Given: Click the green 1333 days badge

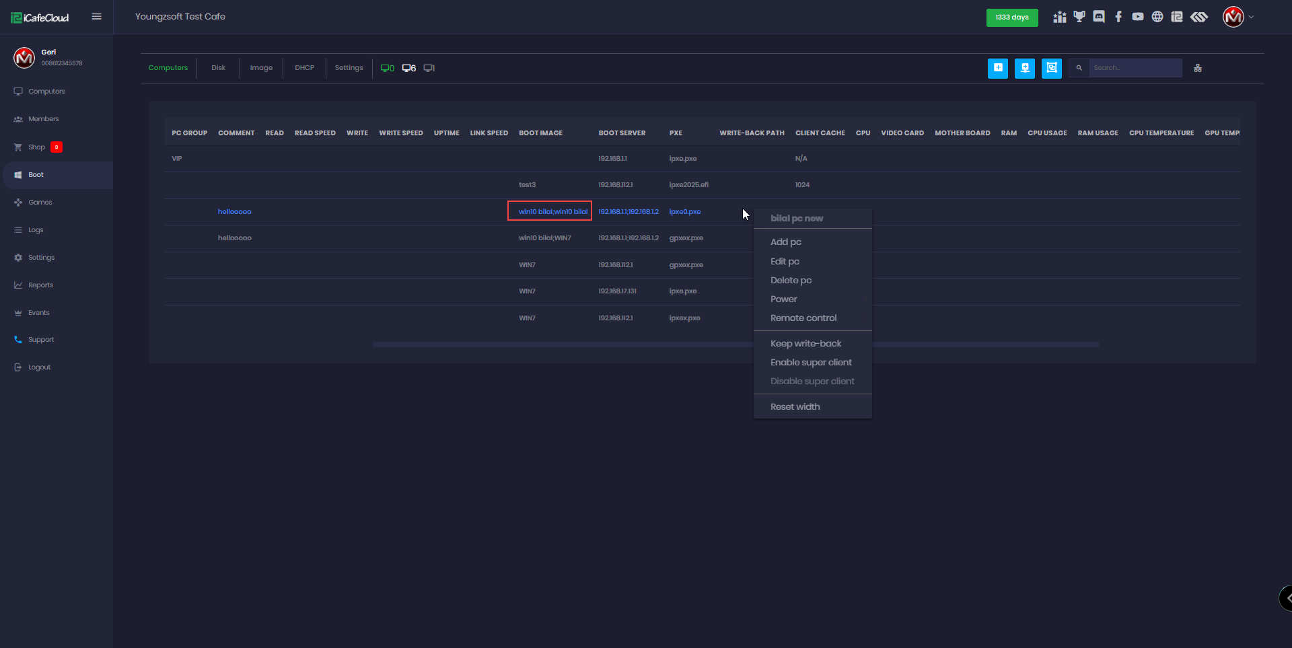Looking at the screenshot, I should point(1012,17).
